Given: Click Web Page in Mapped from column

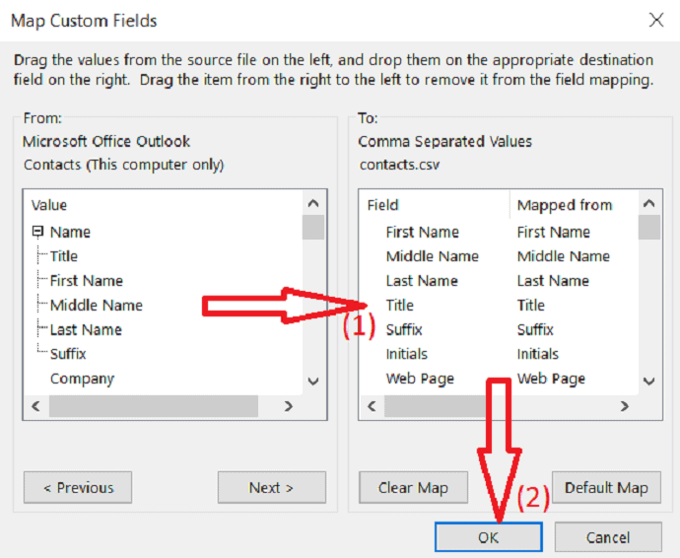Looking at the screenshot, I should point(551,379).
